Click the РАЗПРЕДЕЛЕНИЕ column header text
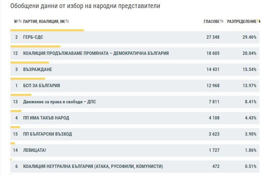Screen dimensions: 262x175 coord(241,22)
